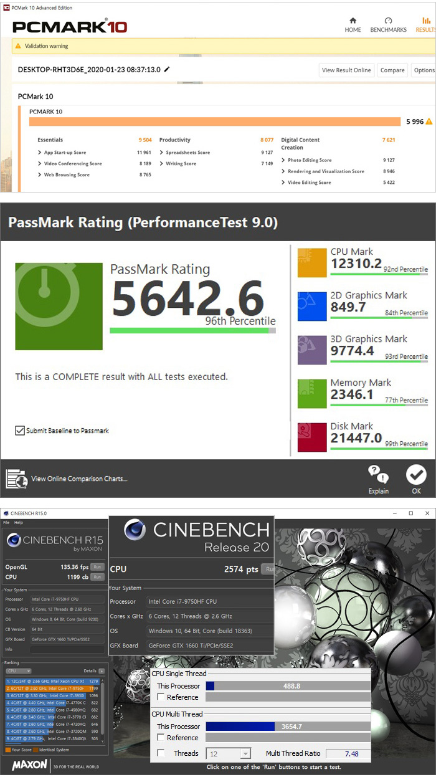436x777 pixels.
Task: Click the orange PCMark 10 score bar
Action: (215, 122)
